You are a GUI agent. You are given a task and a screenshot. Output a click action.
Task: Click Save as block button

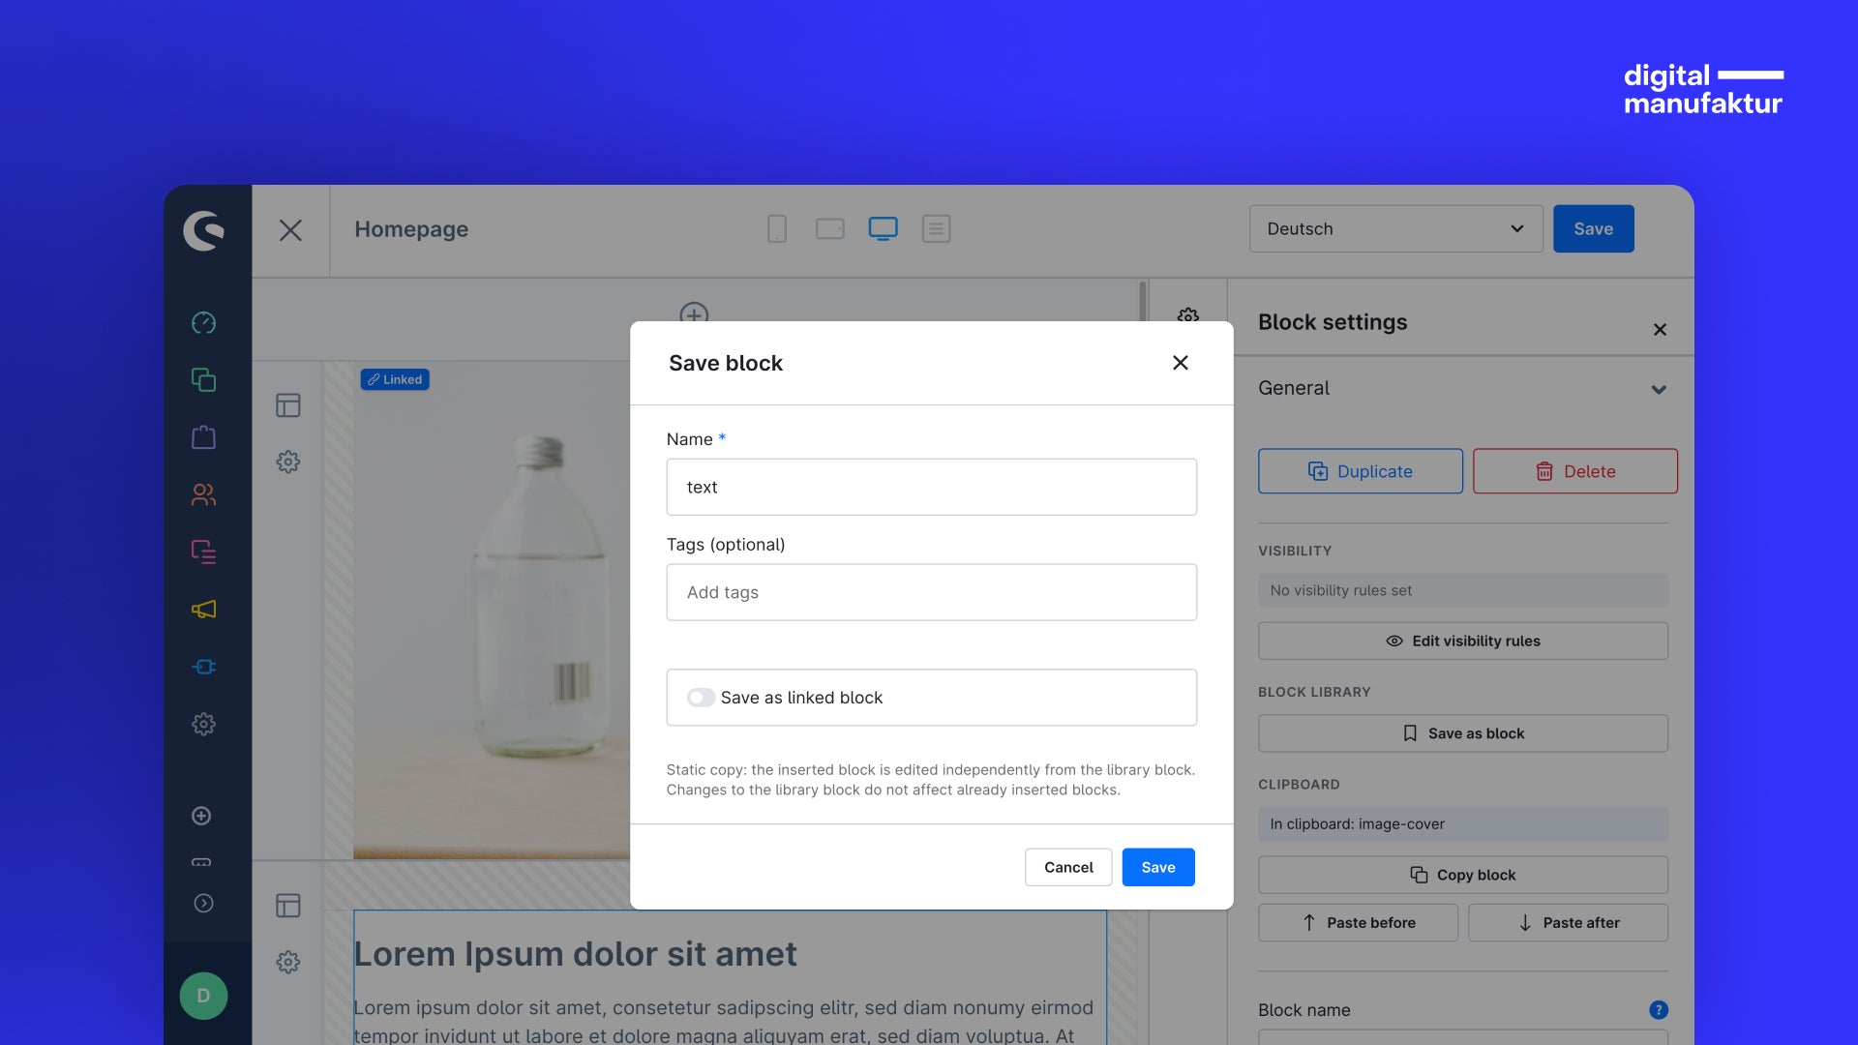tap(1463, 733)
